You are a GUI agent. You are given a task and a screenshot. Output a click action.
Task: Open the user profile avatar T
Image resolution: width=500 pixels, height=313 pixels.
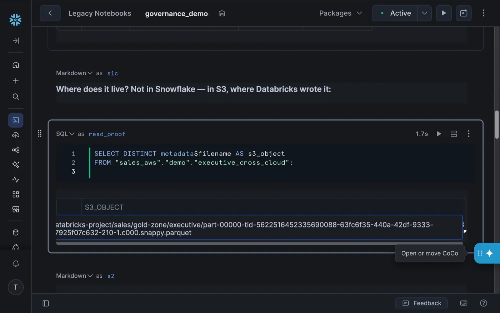[x=16, y=287]
